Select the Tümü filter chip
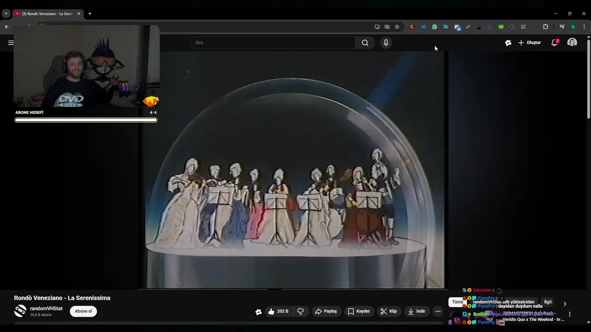The height and width of the screenshot is (332, 591). 457,302
